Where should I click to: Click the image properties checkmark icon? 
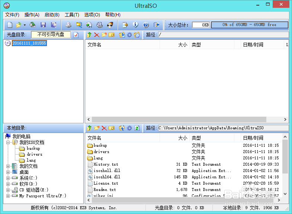tap(76, 35)
